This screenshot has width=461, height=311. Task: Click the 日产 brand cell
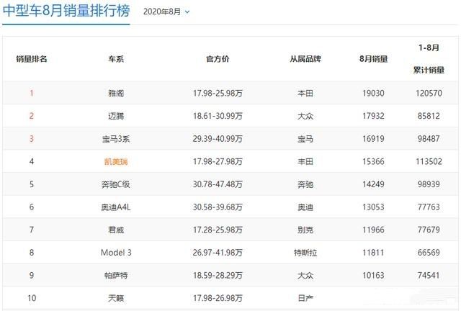305,298
